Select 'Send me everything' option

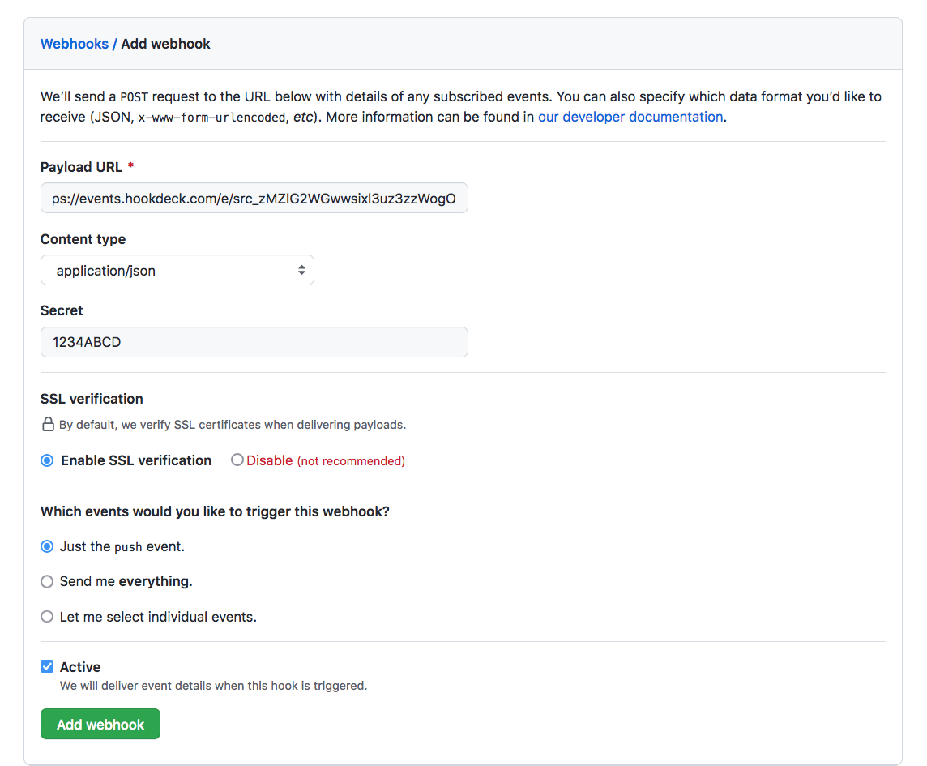point(46,581)
